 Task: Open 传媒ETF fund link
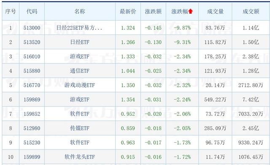pos(80,128)
